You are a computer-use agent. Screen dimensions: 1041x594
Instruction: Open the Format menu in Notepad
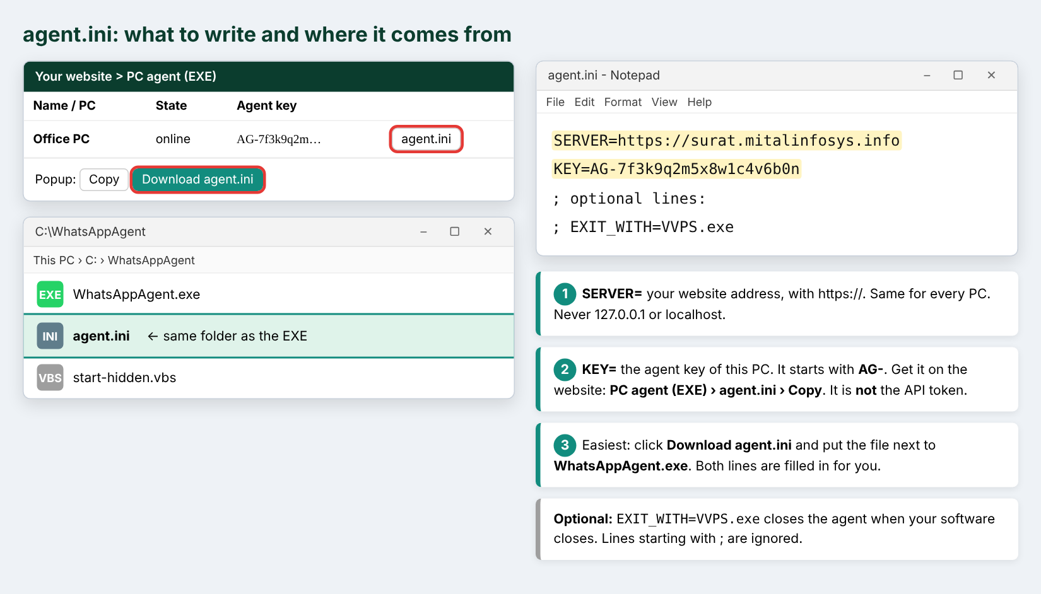pyautogui.click(x=623, y=102)
